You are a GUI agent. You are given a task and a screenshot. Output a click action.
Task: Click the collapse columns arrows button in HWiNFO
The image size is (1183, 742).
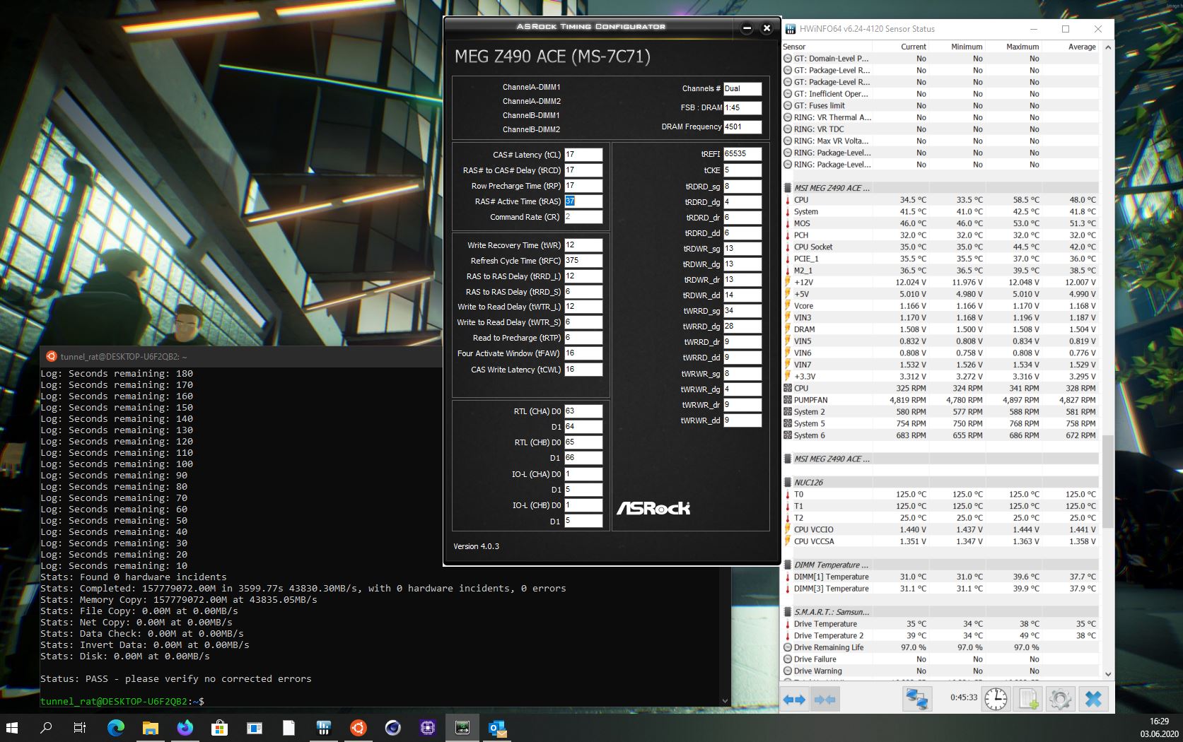[x=824, y=700]
